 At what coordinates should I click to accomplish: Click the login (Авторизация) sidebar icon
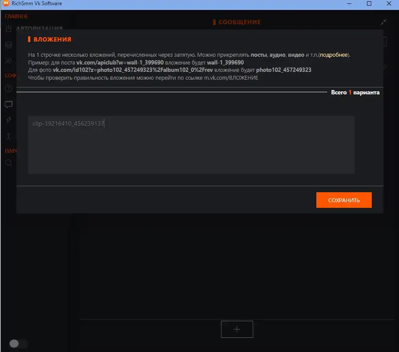click(x=8, y=28)
